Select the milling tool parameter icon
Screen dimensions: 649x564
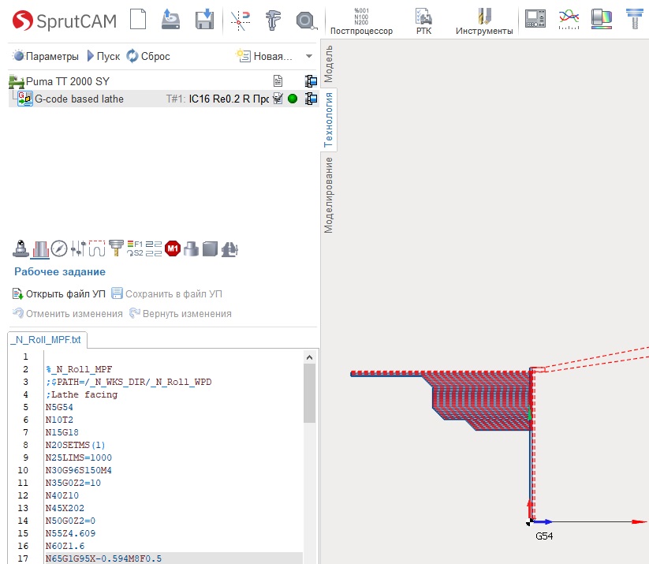click(116, 248)
